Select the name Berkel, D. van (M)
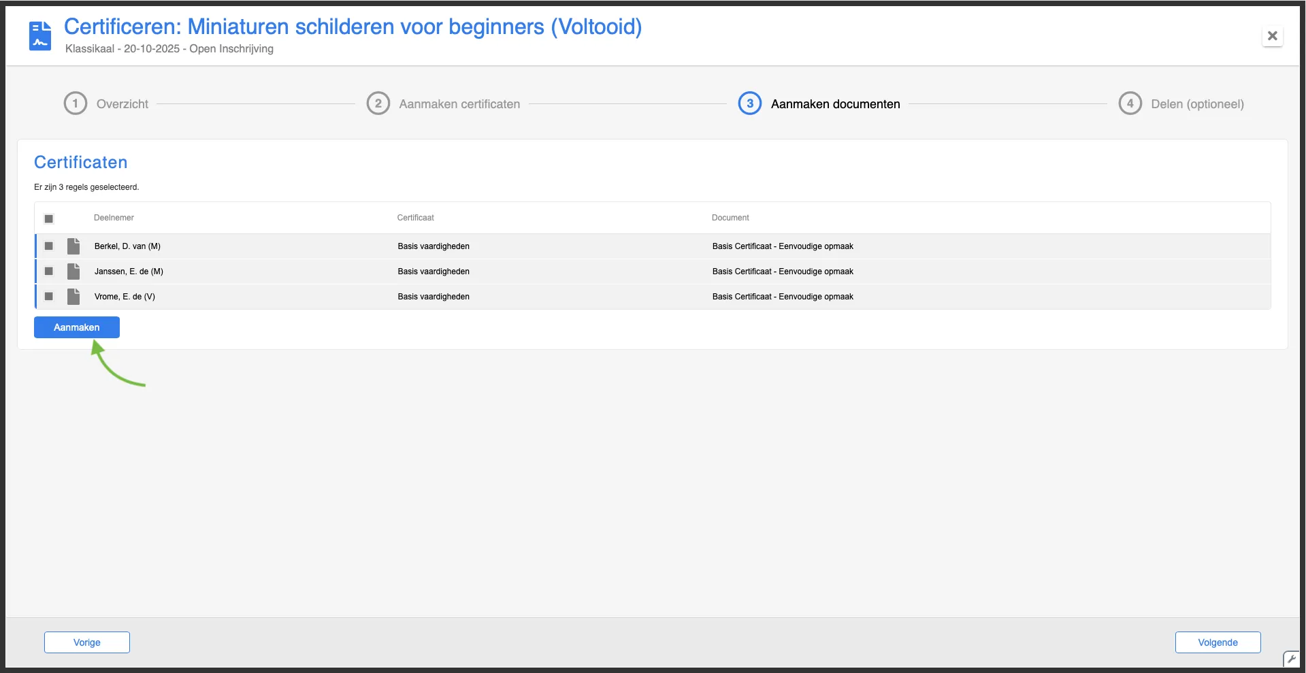Image resolution: width=1306 pixels, height=673 pixels. click(x=127, y=246)
